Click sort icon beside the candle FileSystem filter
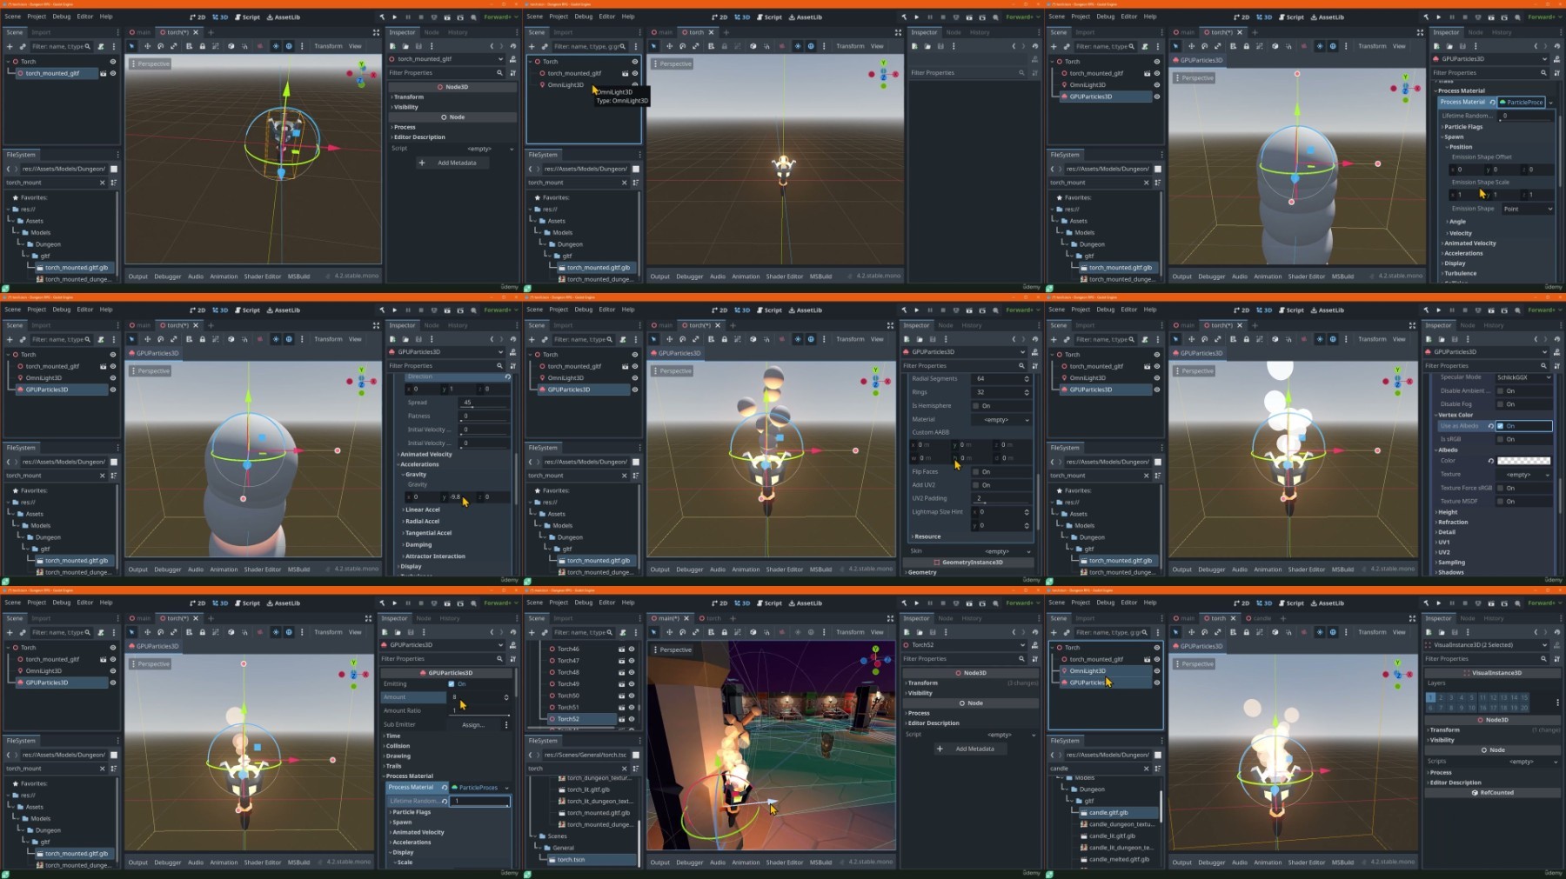Screen dimensions: 1566x879 [x=1157, y=769]
